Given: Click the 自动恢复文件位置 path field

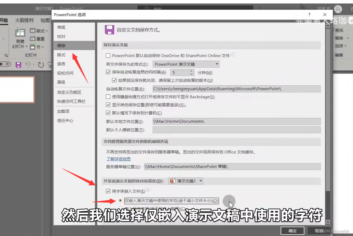Looking at the screenshot, I should (x=236, y=89).
